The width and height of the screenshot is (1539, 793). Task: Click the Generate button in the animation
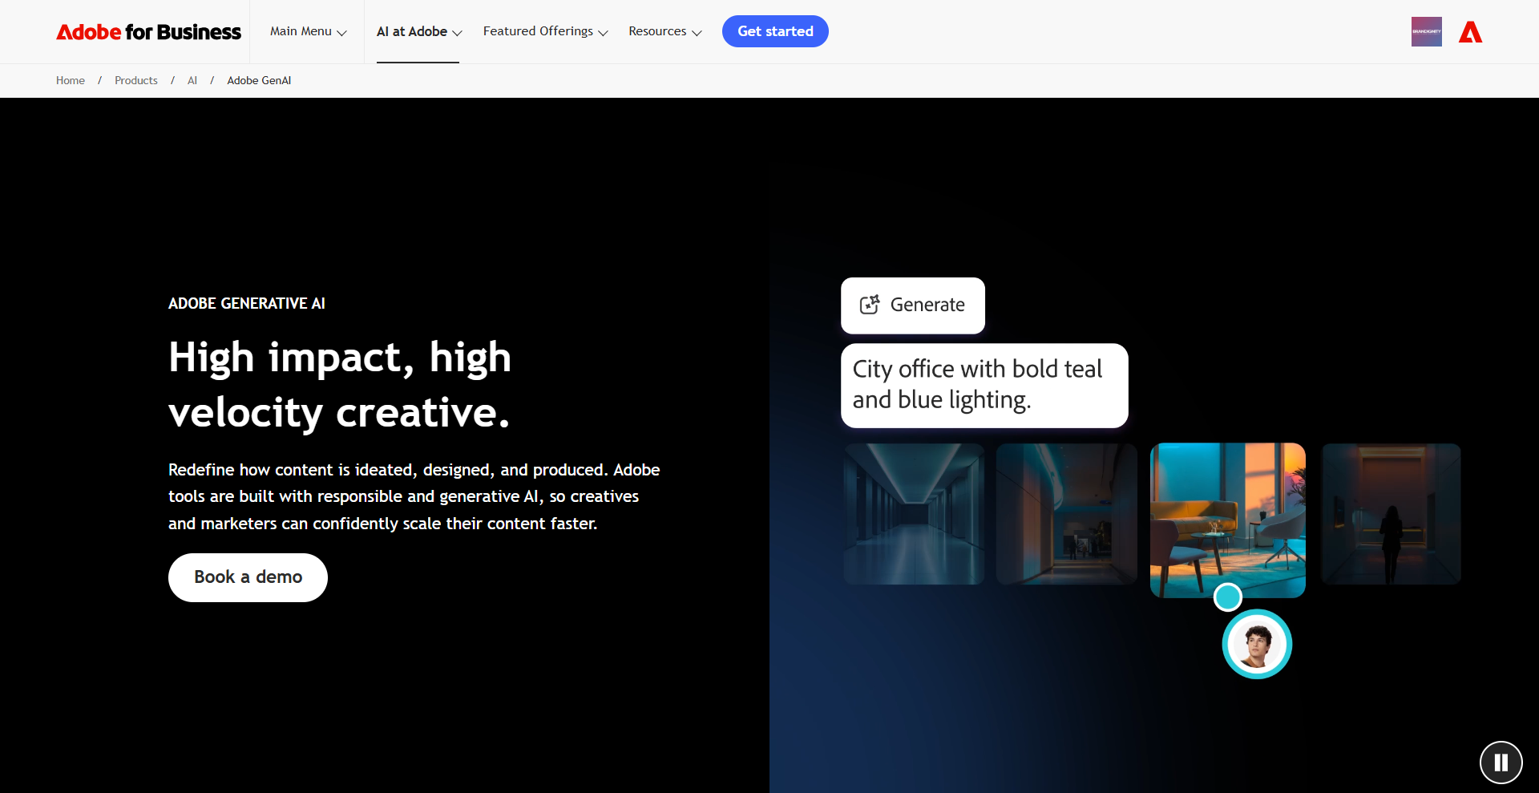(x=913, y=305)
